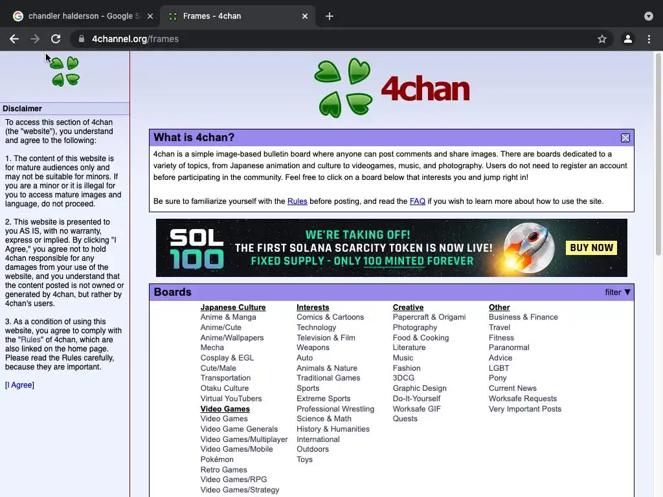Open the Very Important Posts board
The height and width of the screenshot is (497, 663).
tap(525, 409)
